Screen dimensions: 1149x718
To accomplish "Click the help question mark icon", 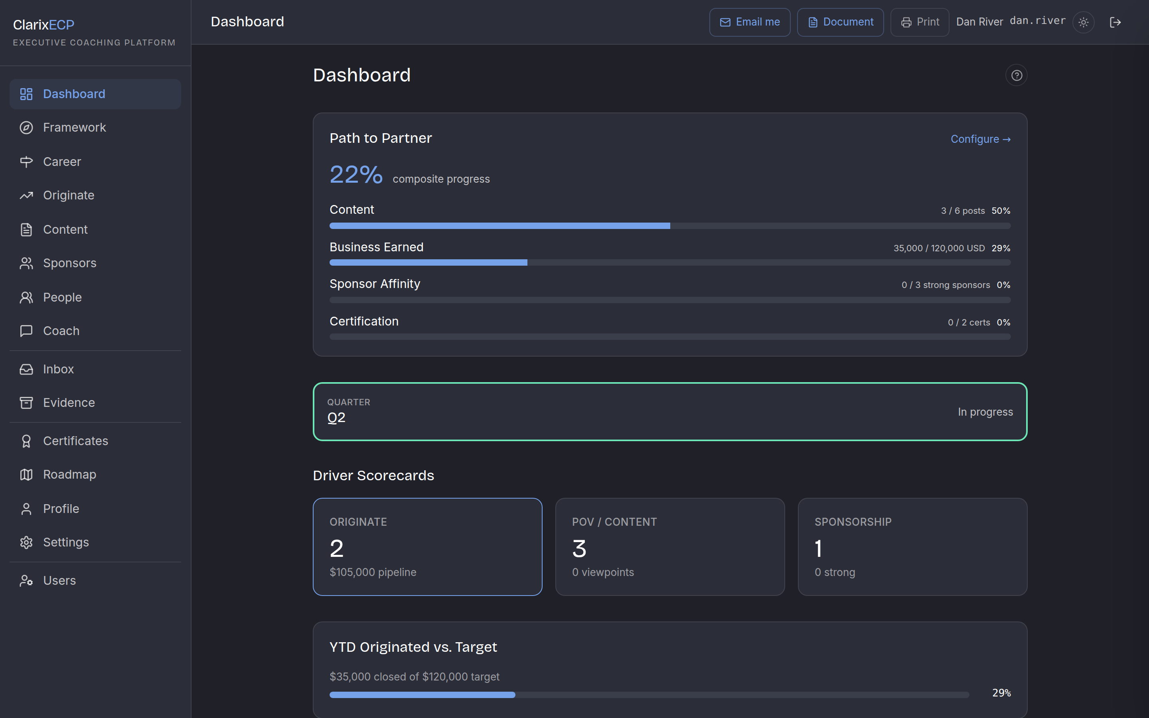I will tap(1017, 75).
